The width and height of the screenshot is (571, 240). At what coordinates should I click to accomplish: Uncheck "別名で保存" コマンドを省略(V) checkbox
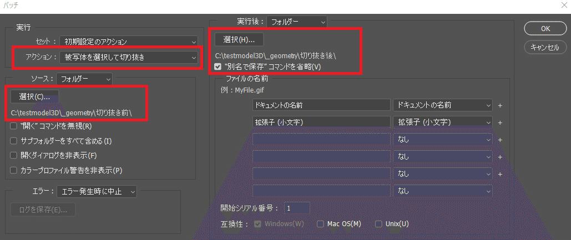click(x=218, y=67)
